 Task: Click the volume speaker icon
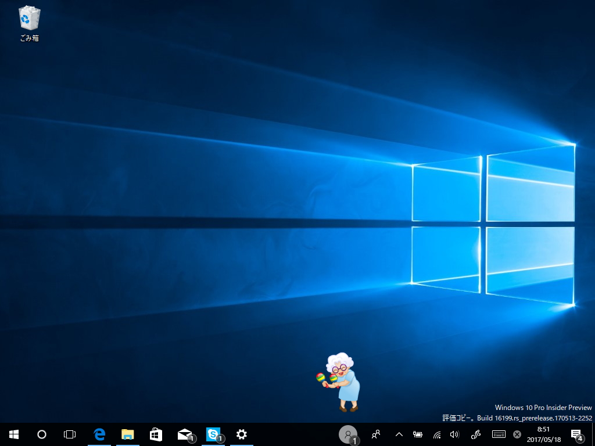[x=454, y=434]
